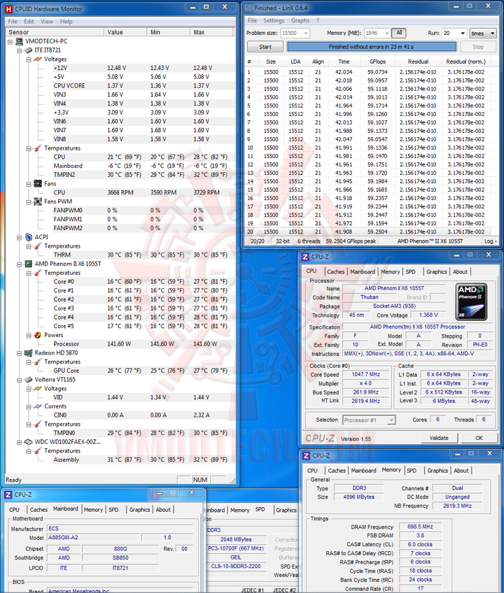Select the Processor power row showing 141.60 W
504x593 pixels.
[144, 344]
